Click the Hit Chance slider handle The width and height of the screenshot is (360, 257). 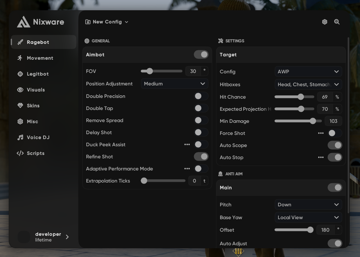301,97
